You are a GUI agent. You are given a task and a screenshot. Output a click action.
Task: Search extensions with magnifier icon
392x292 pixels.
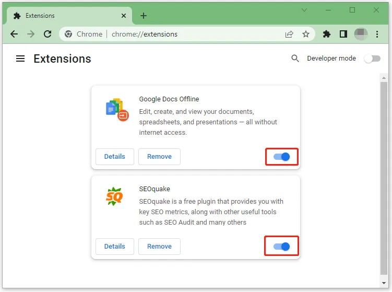coord(295,59)
